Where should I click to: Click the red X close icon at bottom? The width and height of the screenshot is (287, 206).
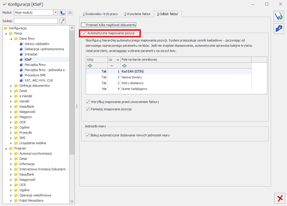pos(280,198)
